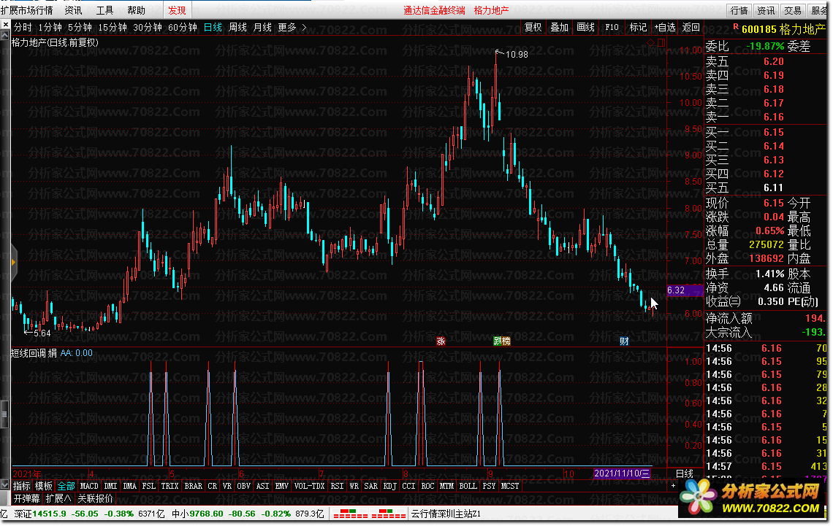Click the green 跌榜 marker on the chart
The image size is (833, 526).
point(502,341)
